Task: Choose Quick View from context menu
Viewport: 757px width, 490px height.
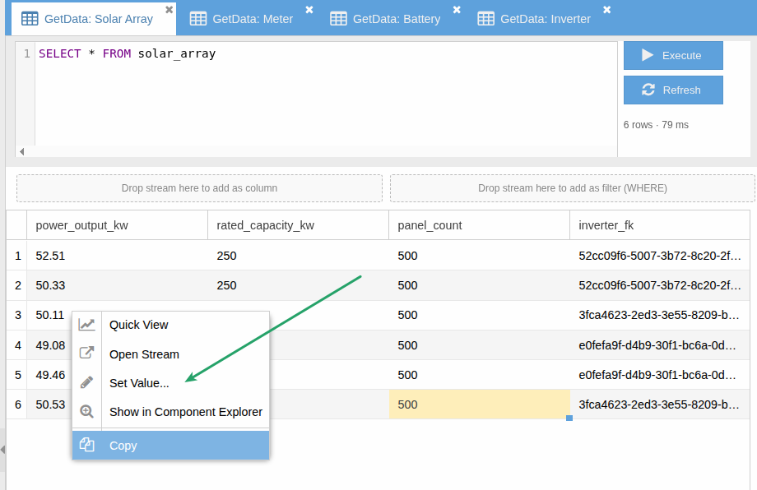Action: tap(170, 325)
